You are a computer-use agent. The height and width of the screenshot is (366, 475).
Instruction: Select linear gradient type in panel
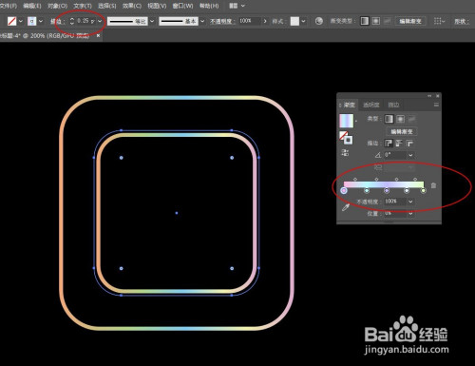[389, 119]
